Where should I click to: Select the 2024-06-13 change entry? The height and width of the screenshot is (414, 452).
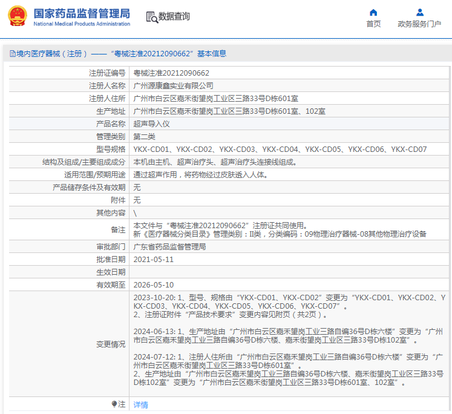coord(288,336)
